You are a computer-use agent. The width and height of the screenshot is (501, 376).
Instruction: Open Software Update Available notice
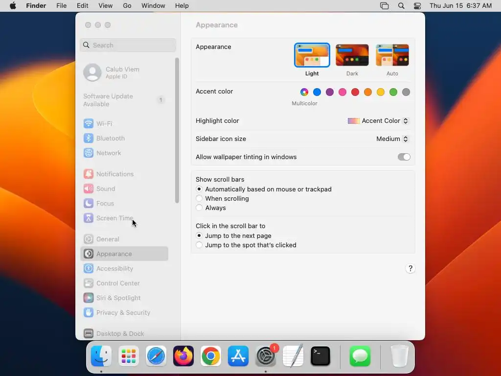(124, 100)
